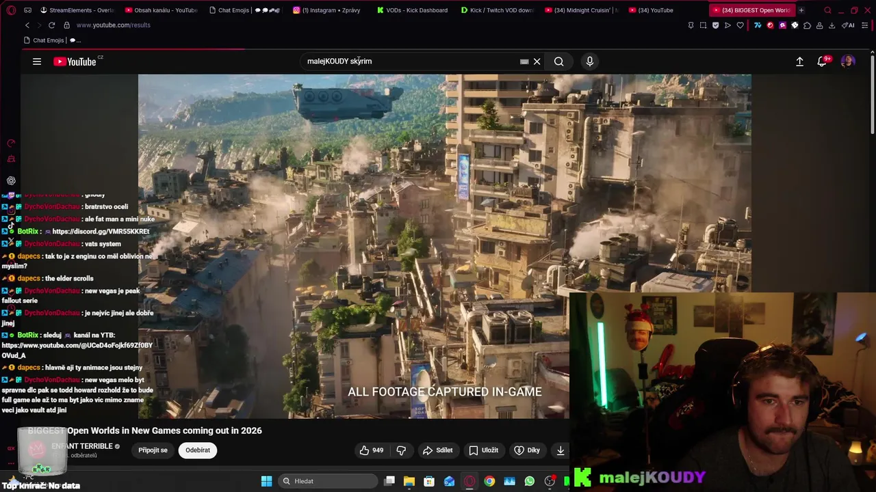Go forward with browser forward arrow
This screenshot has height=492, width=876.
(39, 25)
